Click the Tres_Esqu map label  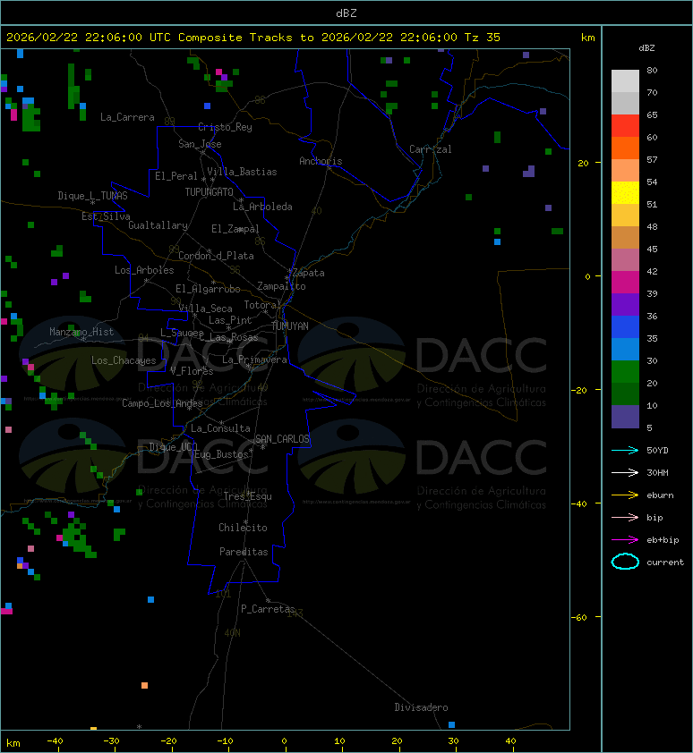tap(248, 496)
